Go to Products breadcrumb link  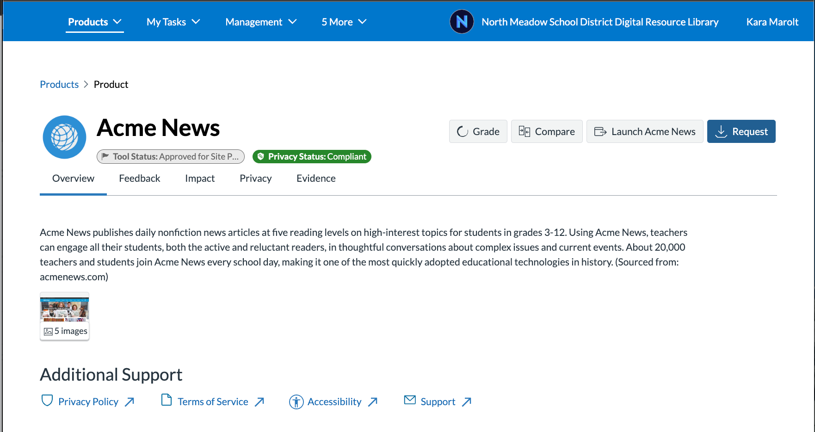(59, 84)
